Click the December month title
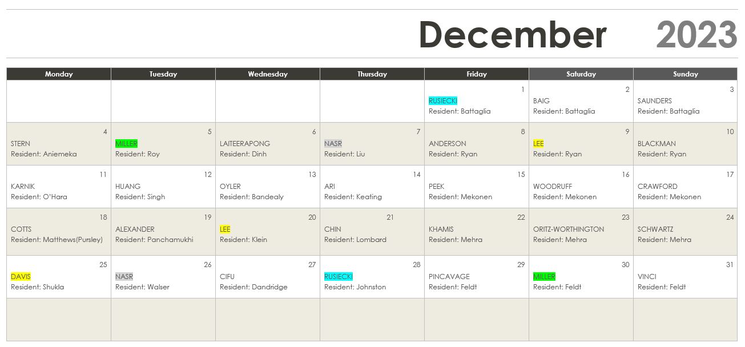The width and height of the screenshot is (745, 347). [513, 35]
